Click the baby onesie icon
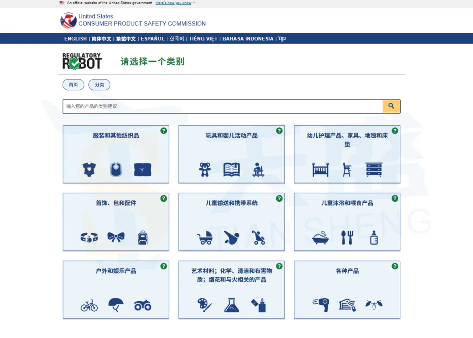Viewport: 473px width, 338px height. [89, 169]
